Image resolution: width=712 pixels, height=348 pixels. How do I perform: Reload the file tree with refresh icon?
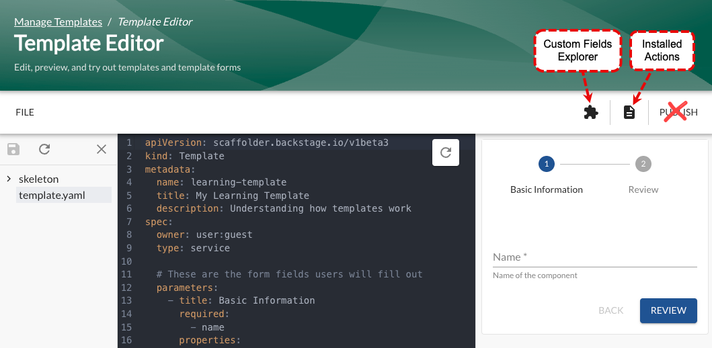pos(44,149)
